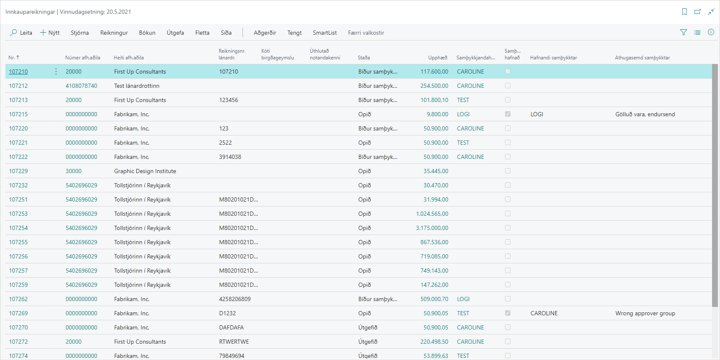720x360 pixels.
Task: Open the information factbox icon
Action: (x=711, y=32)
